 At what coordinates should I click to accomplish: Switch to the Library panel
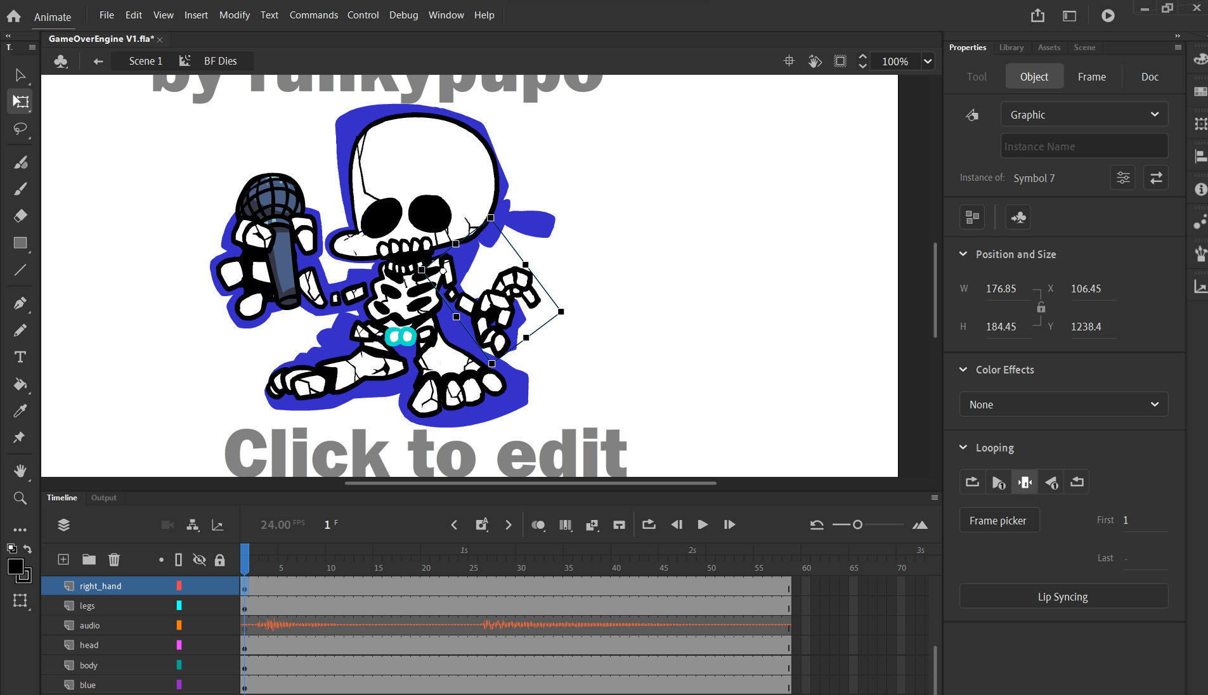click(x=1011, y=48)
